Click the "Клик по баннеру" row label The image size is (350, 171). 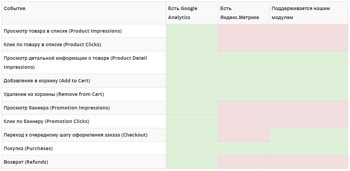[x=46, y=121]
